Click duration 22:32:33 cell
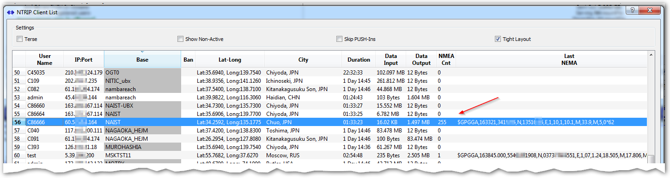 pyautogui.click(x=359, y=72)
